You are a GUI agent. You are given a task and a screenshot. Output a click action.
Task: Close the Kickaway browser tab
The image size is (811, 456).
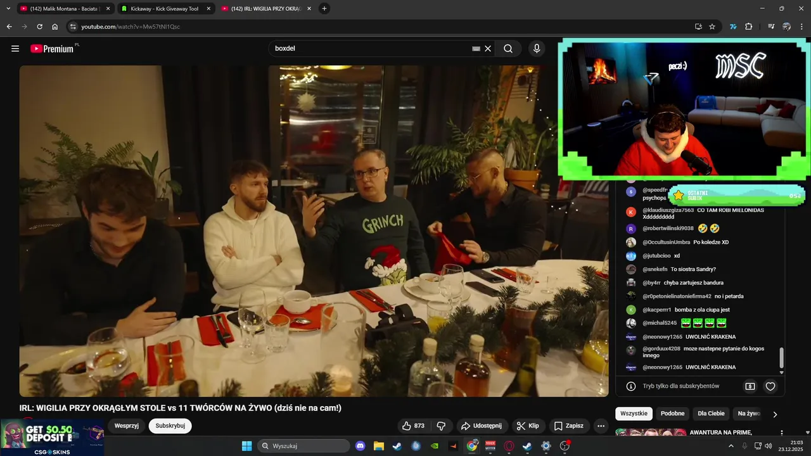[x=208, y=9]
